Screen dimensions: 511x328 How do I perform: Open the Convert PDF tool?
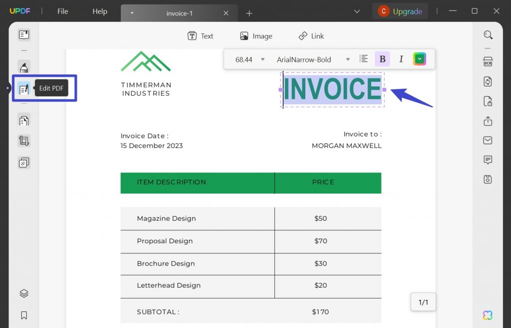pyautogui.click(x=488, y=81)
